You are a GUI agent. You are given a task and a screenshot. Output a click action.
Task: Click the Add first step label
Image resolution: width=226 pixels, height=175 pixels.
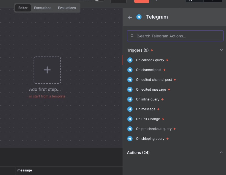tap(45, 90)
